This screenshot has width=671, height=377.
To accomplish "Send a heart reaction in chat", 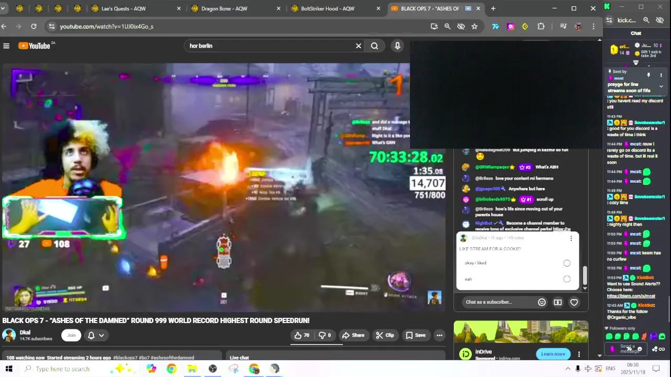I will (x=574, y=302).
